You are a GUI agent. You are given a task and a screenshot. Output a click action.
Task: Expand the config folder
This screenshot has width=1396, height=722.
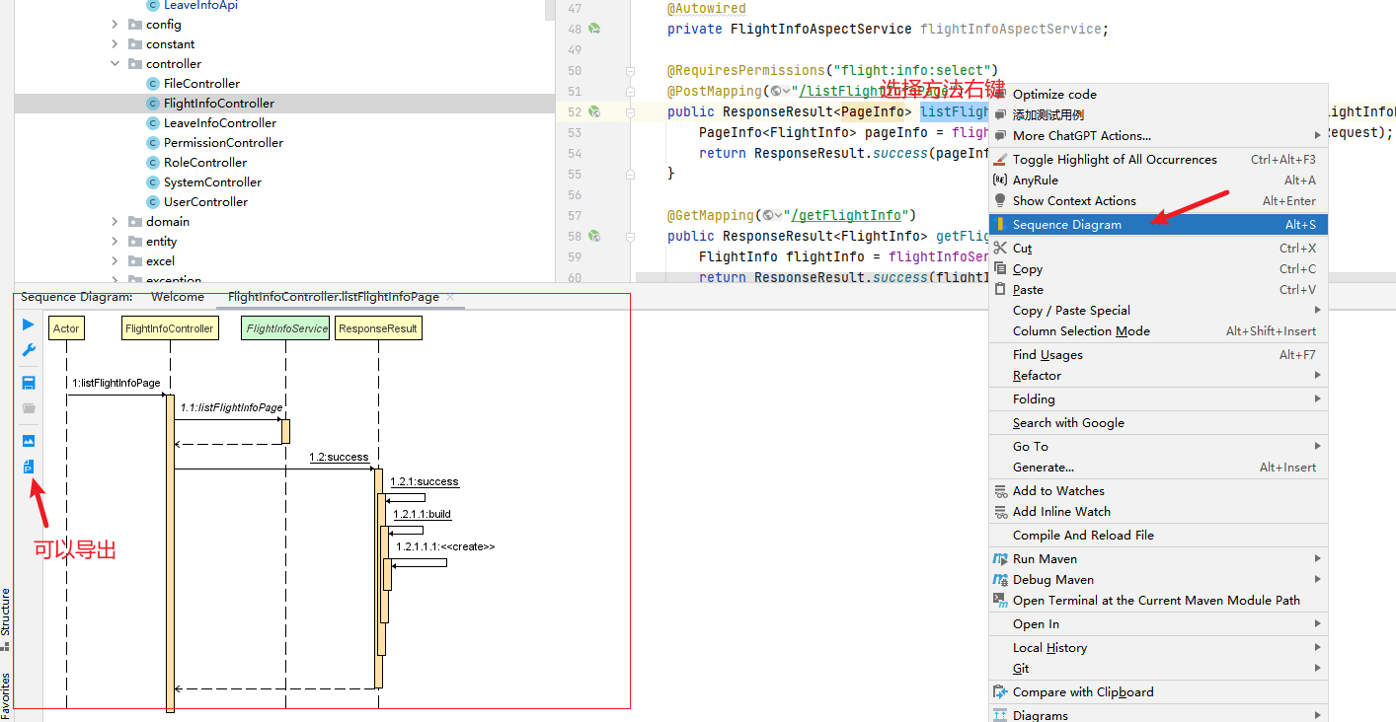pyautogui.click(x=116, y=25)
